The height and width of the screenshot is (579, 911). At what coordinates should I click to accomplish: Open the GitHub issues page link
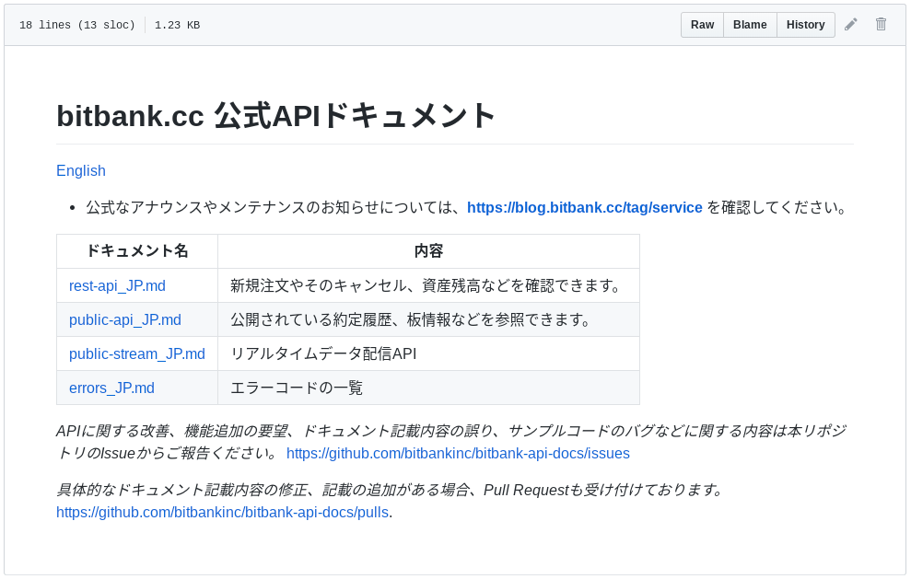pos(458,453)
